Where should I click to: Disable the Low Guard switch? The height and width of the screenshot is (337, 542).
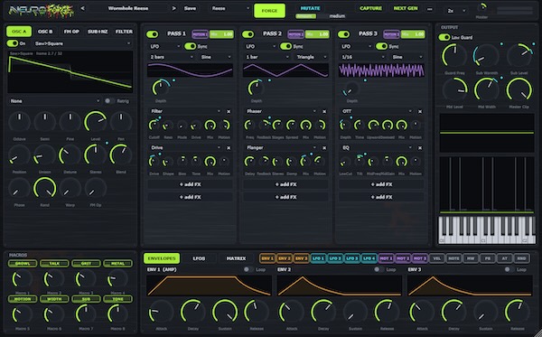pyautogui.click(x=444, y=37)
